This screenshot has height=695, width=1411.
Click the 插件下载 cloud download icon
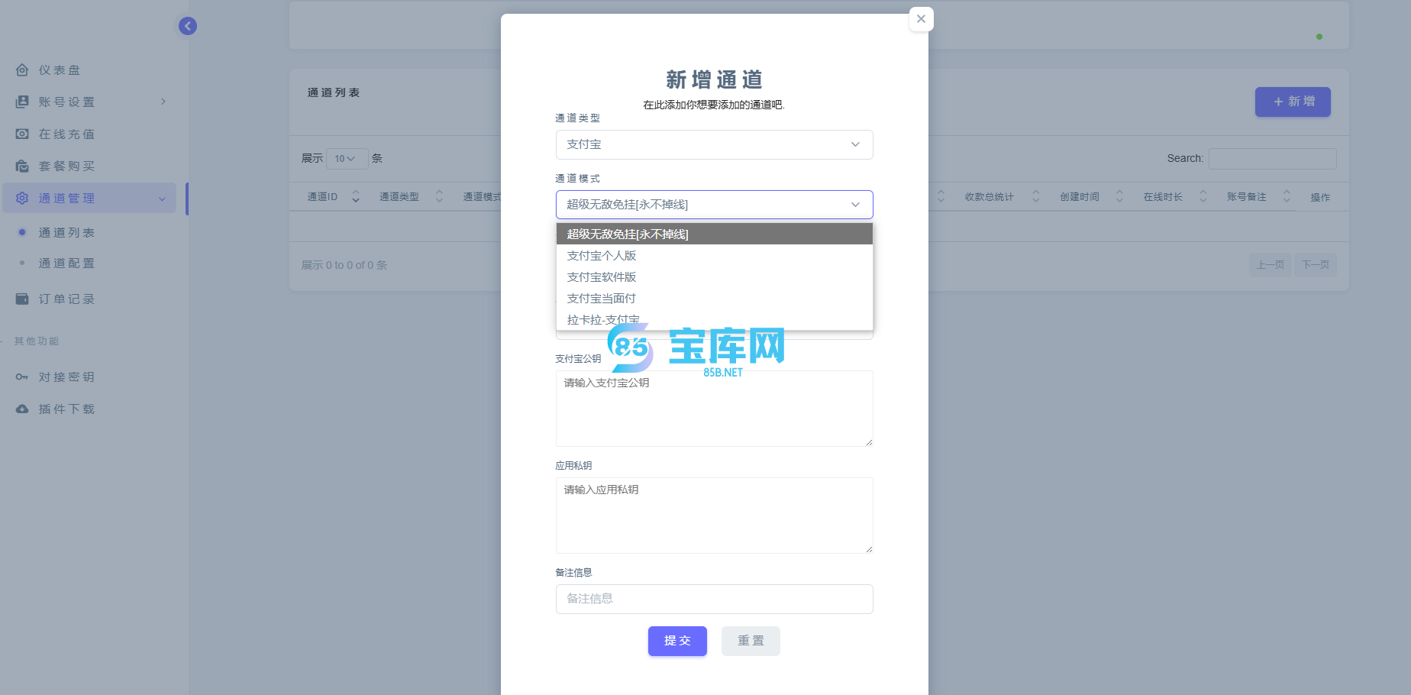tap(22, 409)
